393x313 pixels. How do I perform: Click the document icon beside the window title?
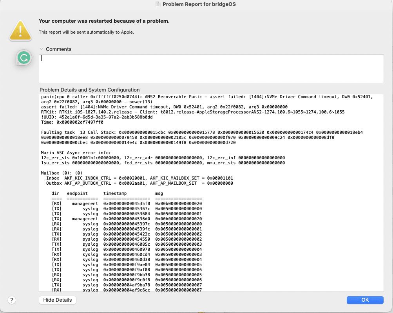pyautogui.click(x=158, y=4)
